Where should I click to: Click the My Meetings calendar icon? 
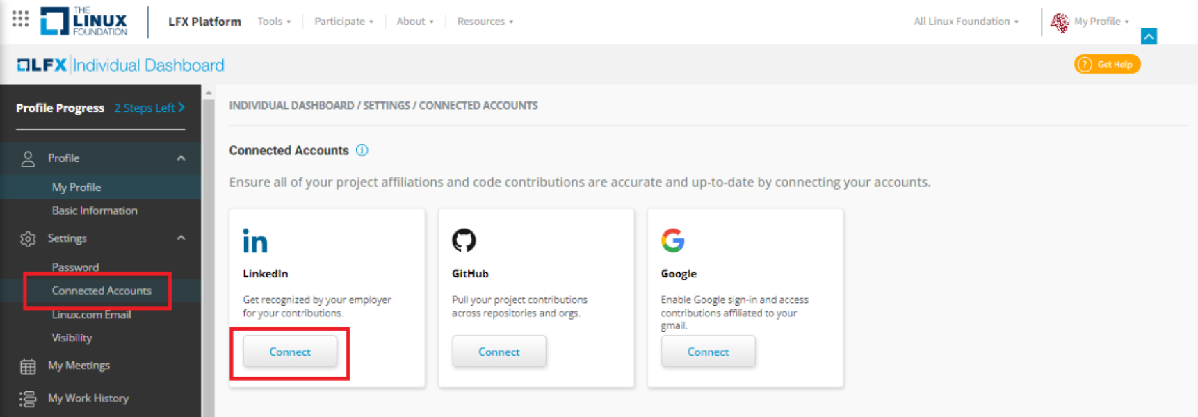click(x=28, y=366)
